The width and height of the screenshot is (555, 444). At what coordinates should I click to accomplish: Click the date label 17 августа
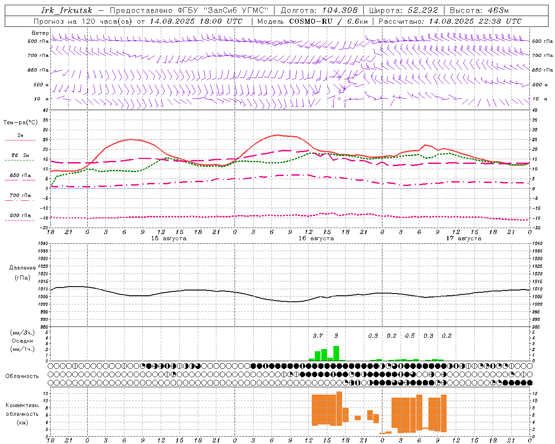pyautogui.click(x=464, y=238)
